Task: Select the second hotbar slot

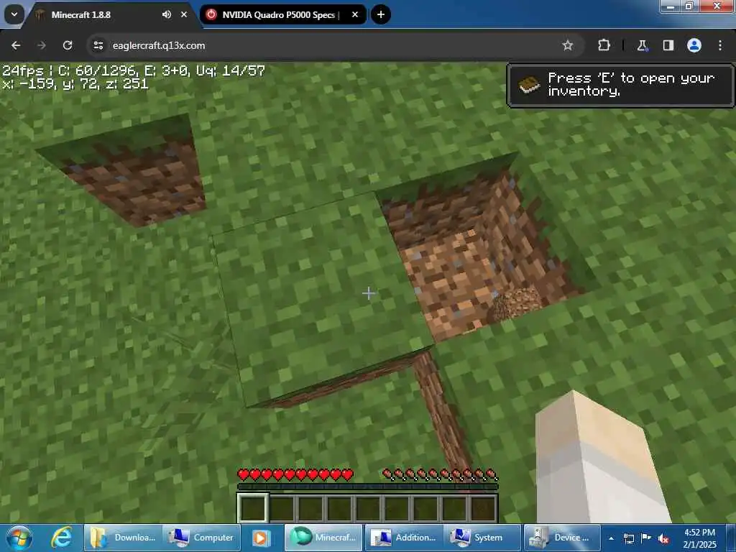Action: point(282,508)
